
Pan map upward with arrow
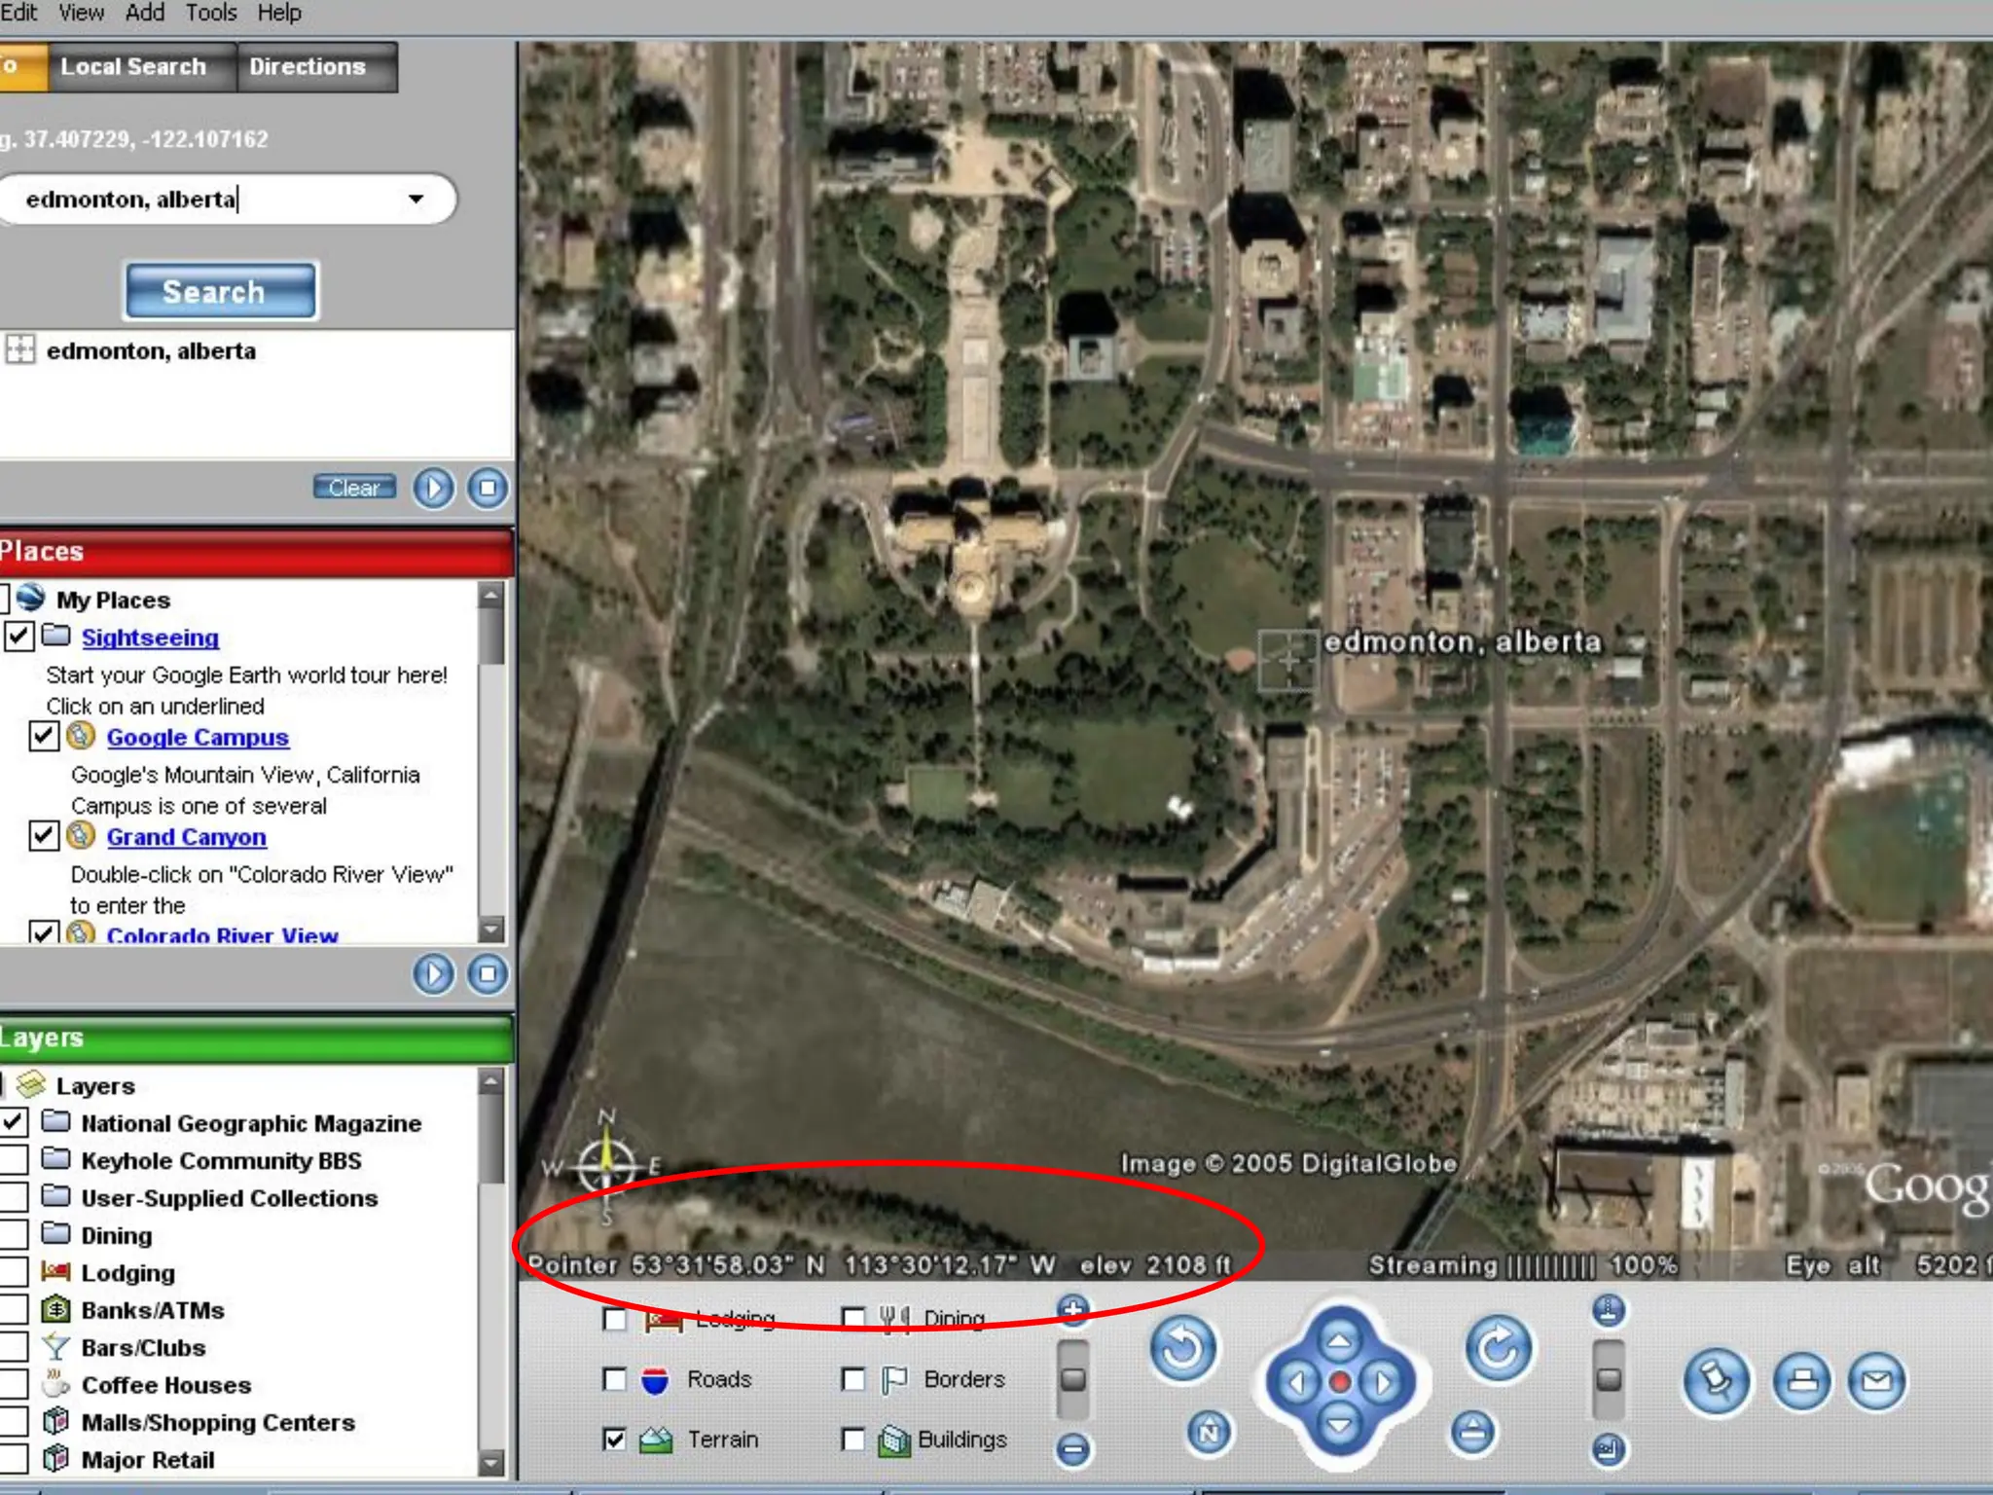tap(1339, 1341)
